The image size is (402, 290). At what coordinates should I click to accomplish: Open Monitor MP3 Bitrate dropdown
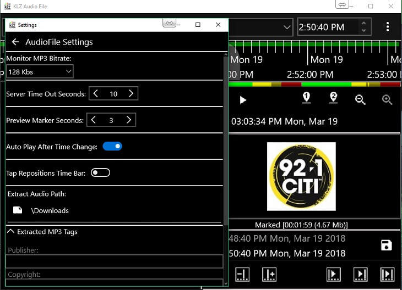(40, 72)
